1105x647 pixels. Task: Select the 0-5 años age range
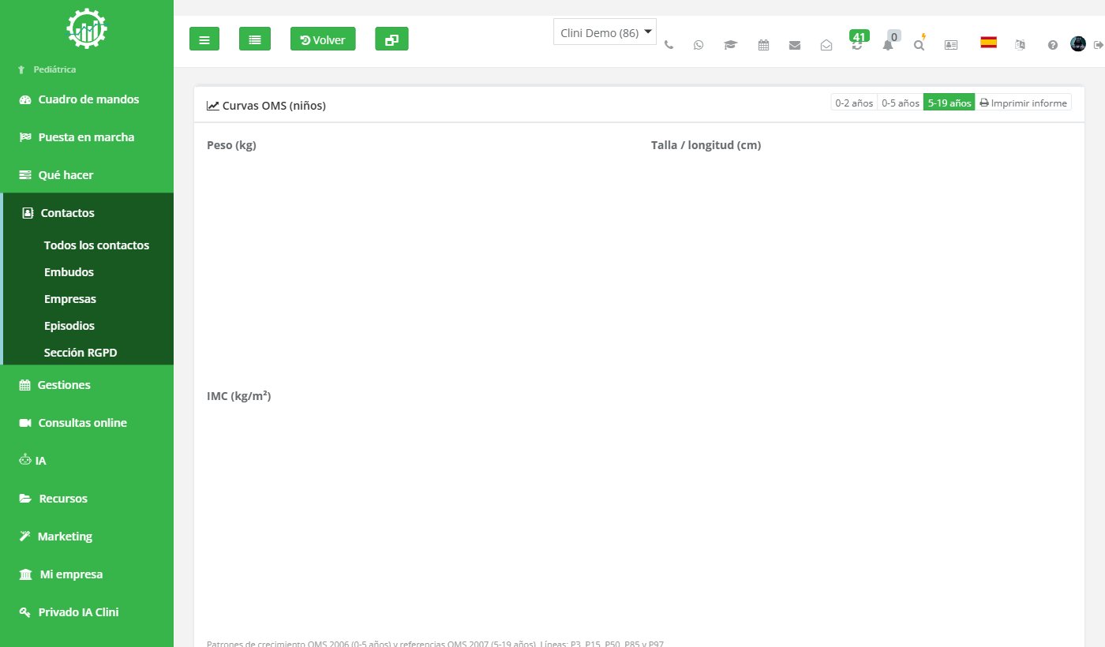point(901,103)
